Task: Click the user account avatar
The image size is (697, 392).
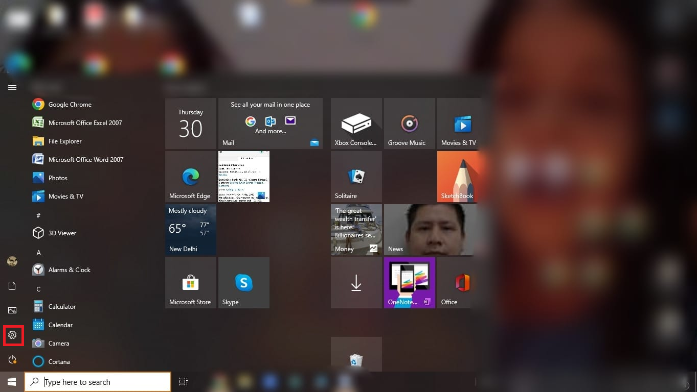Action: tap(12, 261)
